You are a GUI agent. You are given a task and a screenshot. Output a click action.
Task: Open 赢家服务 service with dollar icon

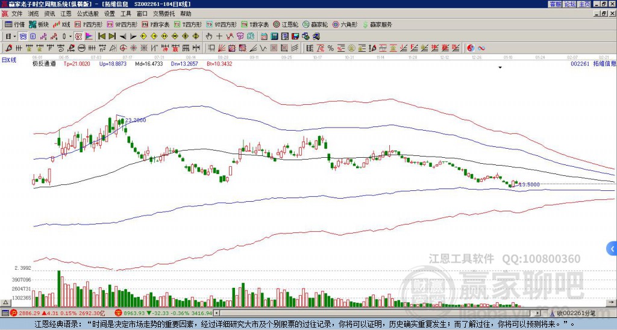(377, 24)
